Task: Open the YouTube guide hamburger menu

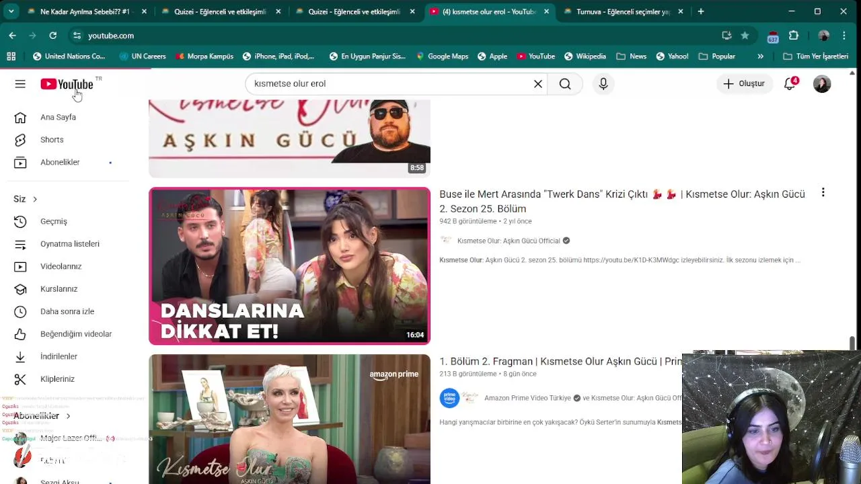Action: [x=20, y=84]
